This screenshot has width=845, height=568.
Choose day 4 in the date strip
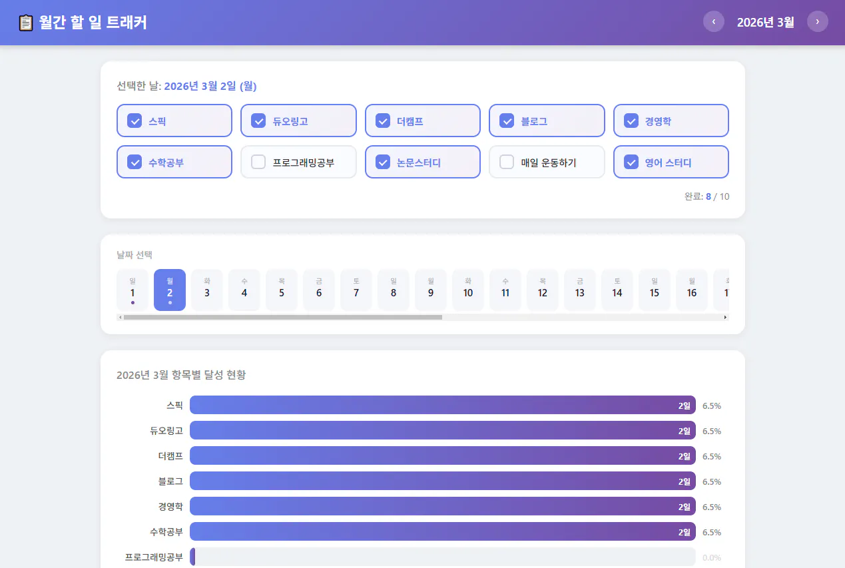point(244,290)
